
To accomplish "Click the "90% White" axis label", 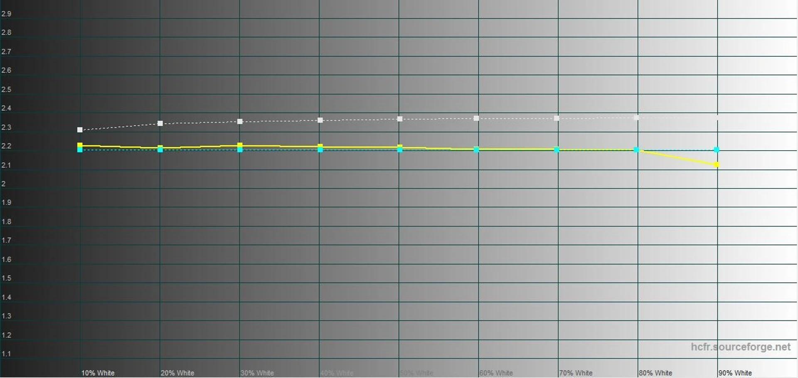I will [735, 373].
